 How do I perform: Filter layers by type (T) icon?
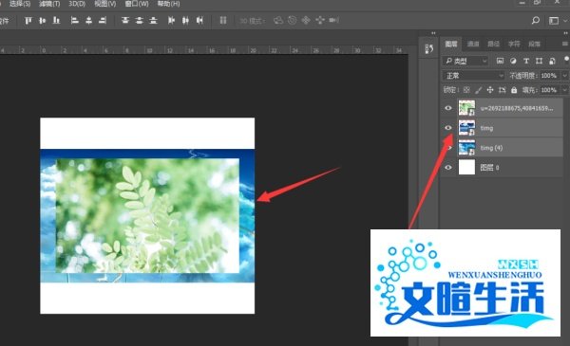(x=526, y=61)
